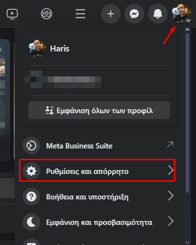Click Εμφάνιση όλων των προφίλ button
196x245 pixels.
coord(99,110)
